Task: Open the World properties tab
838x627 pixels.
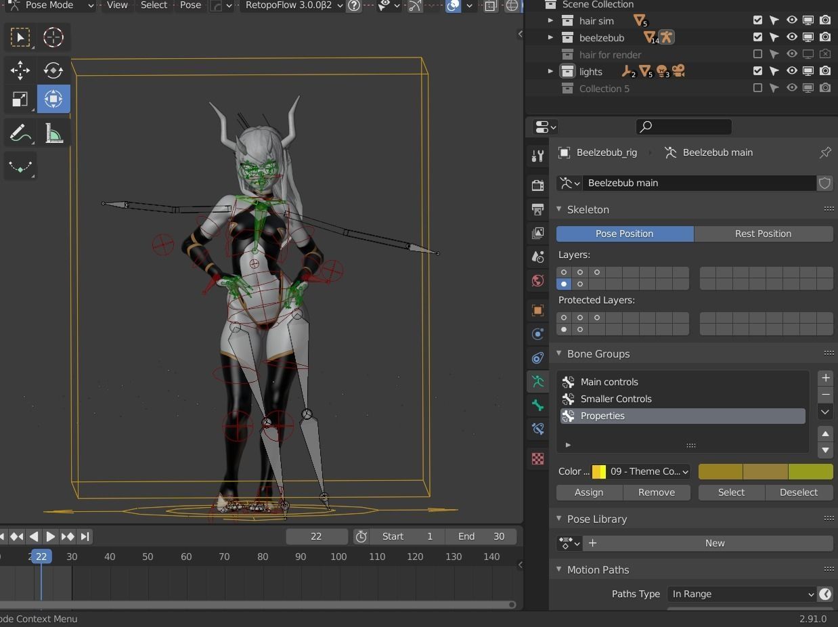Action: (538, 280)
